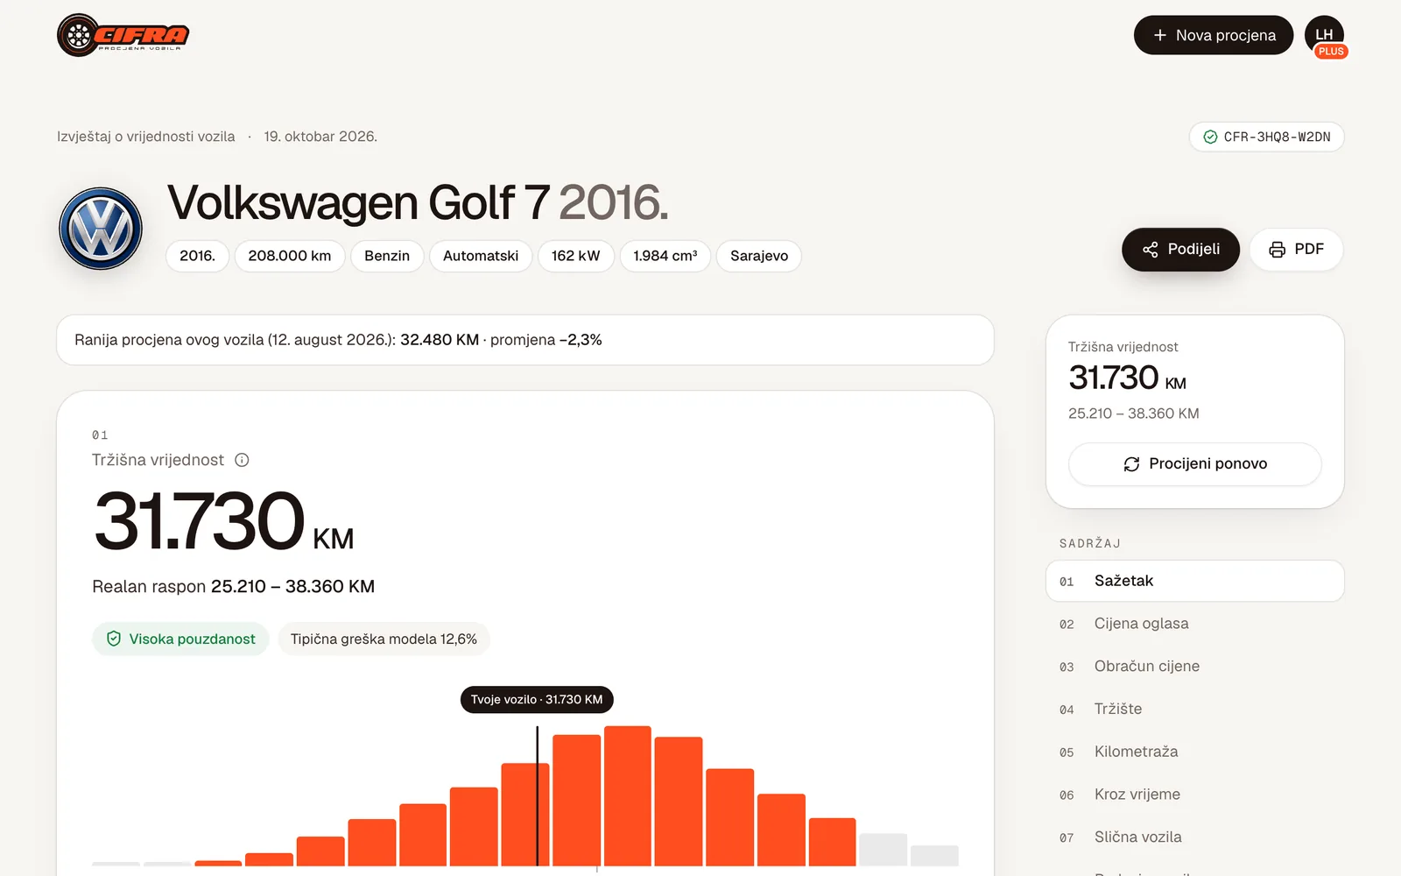The height and width of the screenshot is (876, 1401).
Task: Click the Sarajevo location chip
Action: point(759,256)
